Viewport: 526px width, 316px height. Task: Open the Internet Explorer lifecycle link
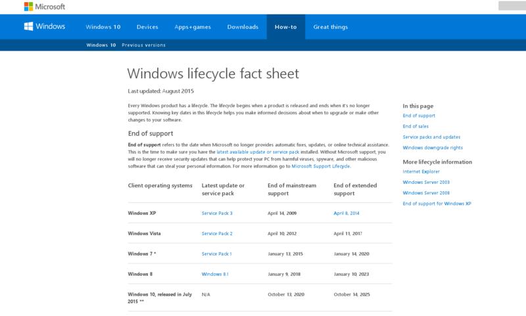coord(421,171)
